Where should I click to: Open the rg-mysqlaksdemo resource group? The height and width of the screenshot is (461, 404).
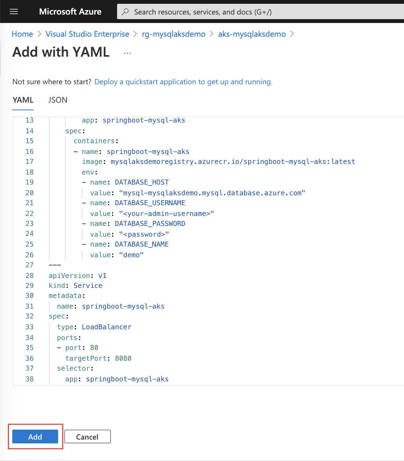[173, 34]
